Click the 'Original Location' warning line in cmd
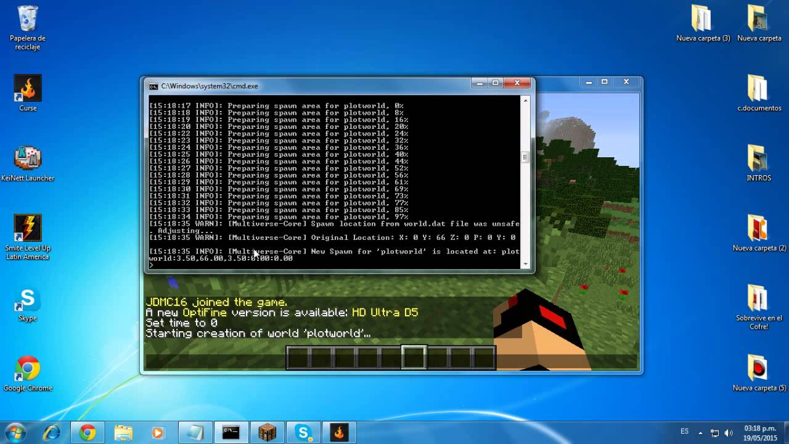 (332, 237)
